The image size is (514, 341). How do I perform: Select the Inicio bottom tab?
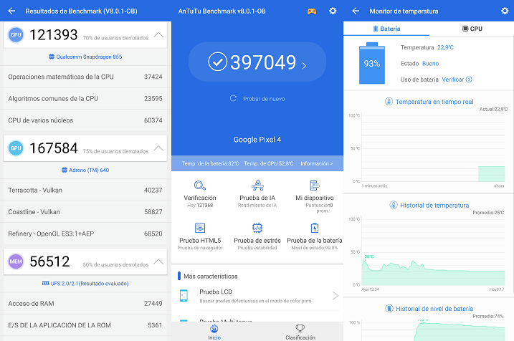pos(214,332)
